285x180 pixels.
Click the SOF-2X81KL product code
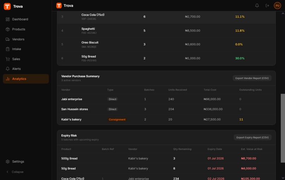coord(89,19)
